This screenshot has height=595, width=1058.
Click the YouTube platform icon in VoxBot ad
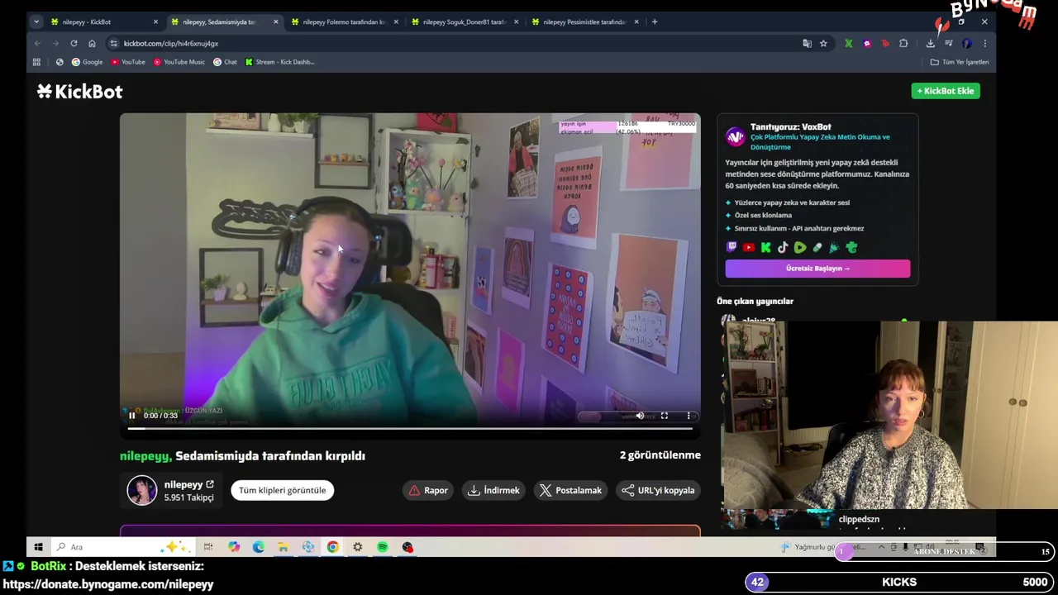click(749, 247)
